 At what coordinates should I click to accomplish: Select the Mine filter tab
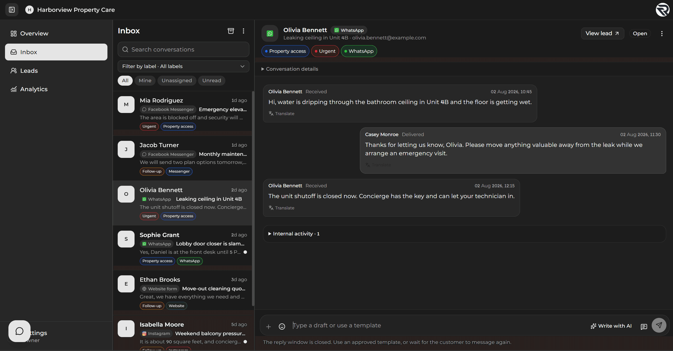coord(145,80)
